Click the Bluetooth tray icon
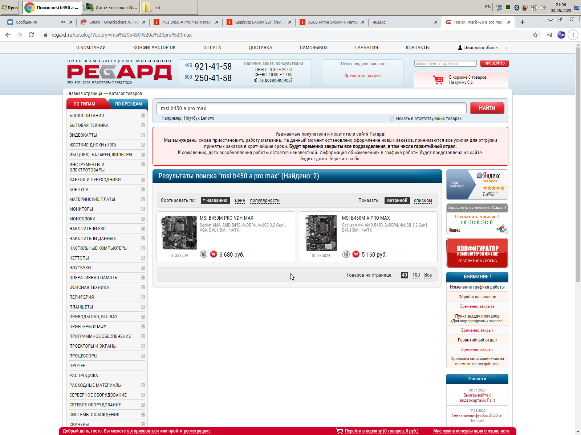 tap(516, 7)
